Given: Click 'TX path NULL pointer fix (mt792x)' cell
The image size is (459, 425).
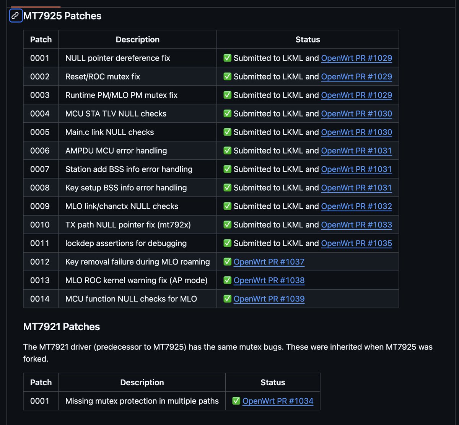Looking at the screenshot, I should tap(138, 225).
